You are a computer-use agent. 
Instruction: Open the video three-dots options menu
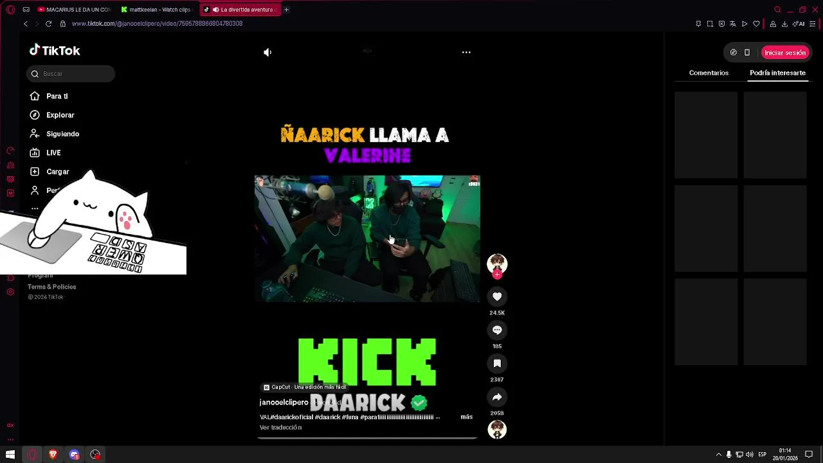click(x=466, y=53)
